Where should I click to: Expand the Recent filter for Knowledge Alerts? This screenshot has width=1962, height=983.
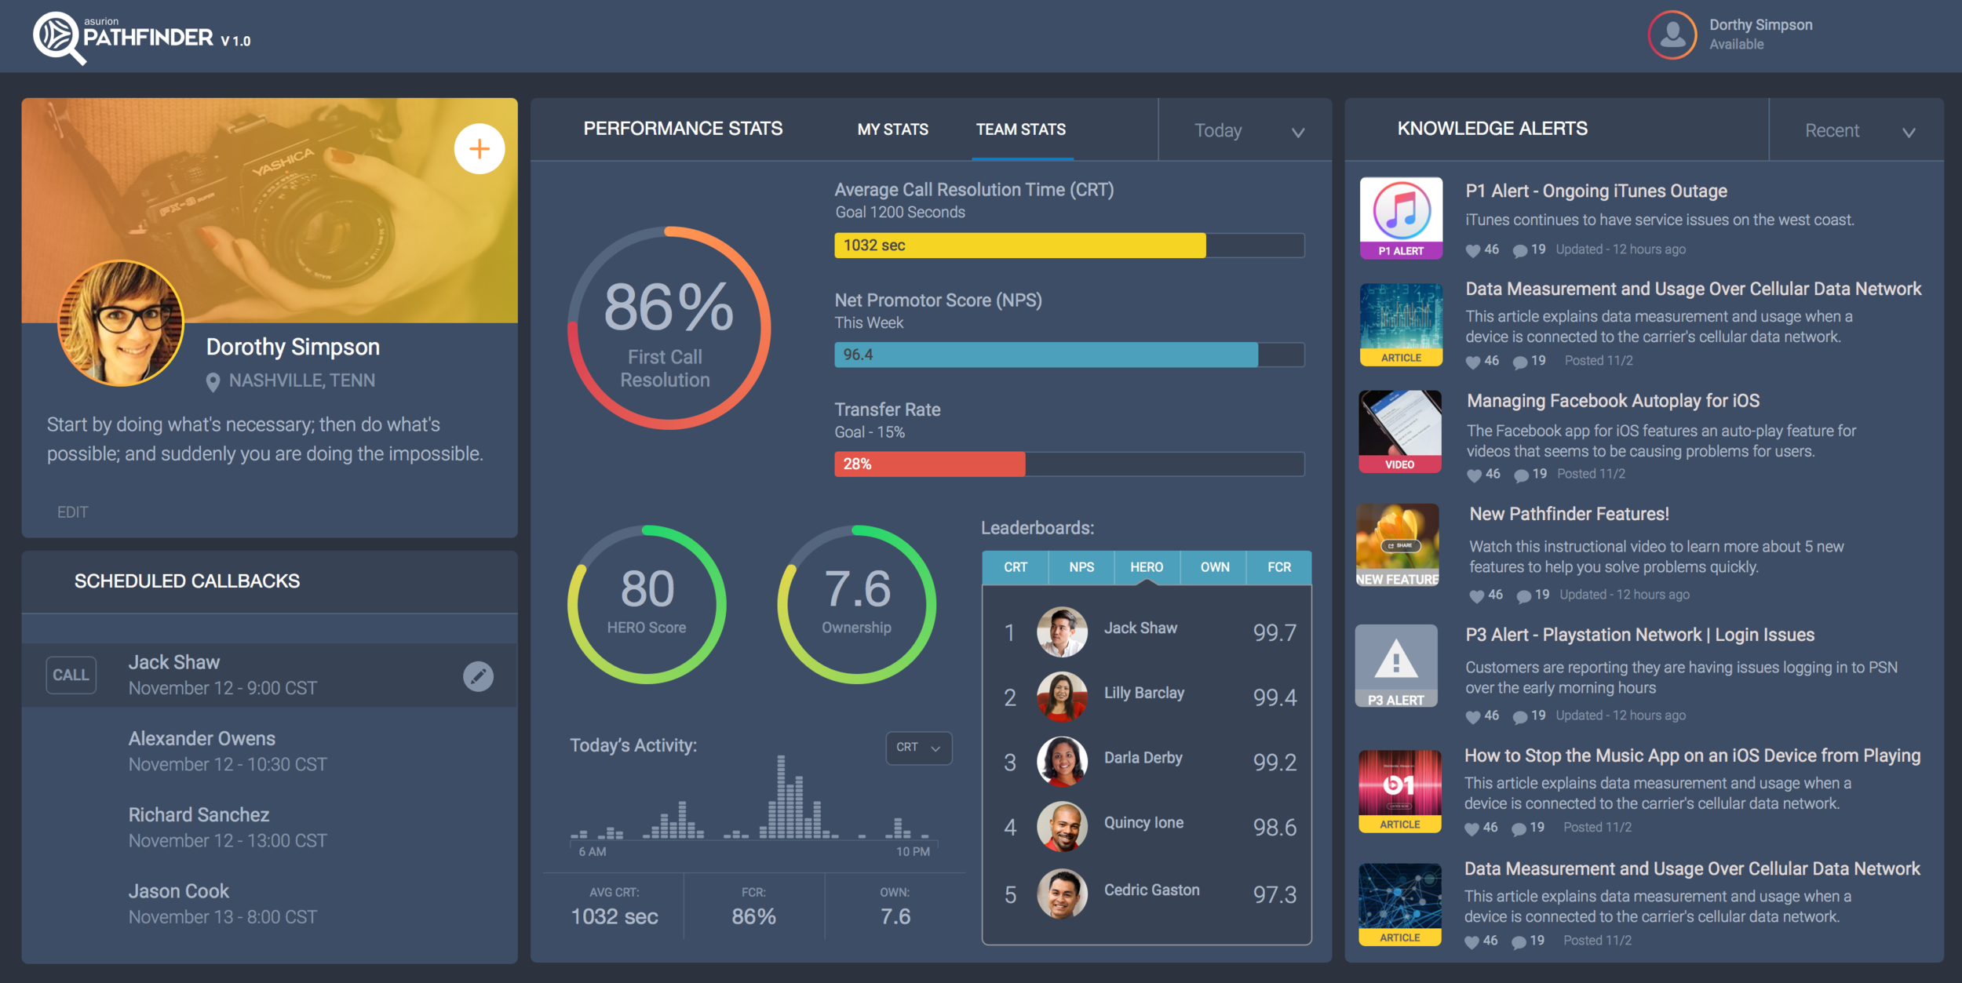click(1854, 130)
